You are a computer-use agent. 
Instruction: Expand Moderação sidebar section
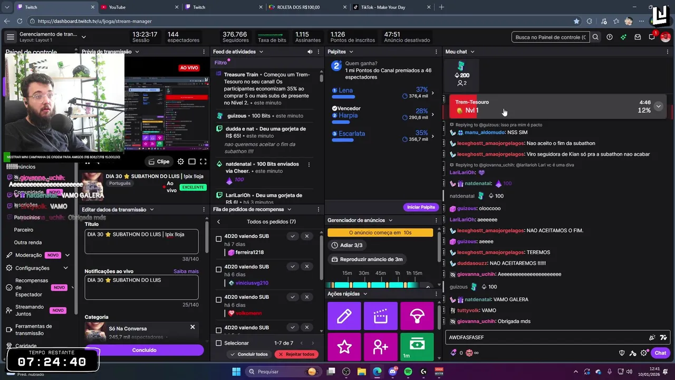(x=67, y=255)
